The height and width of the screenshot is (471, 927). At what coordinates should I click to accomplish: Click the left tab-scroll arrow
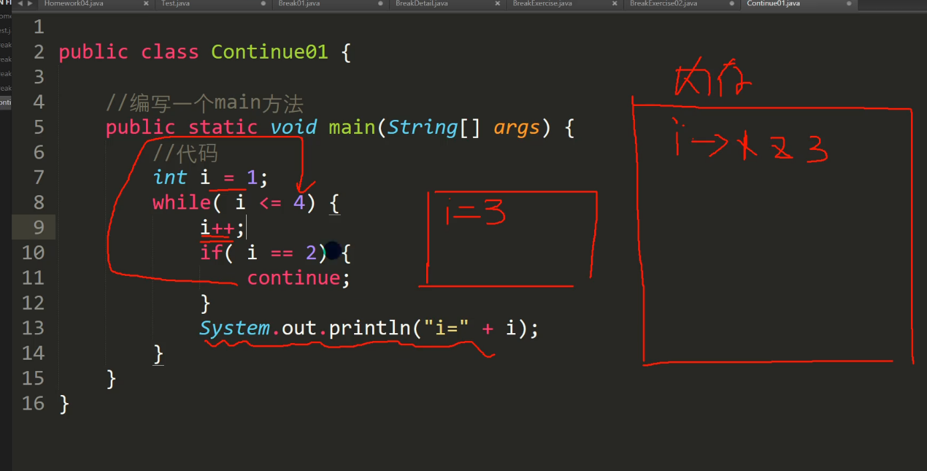[x=20, y=3]
